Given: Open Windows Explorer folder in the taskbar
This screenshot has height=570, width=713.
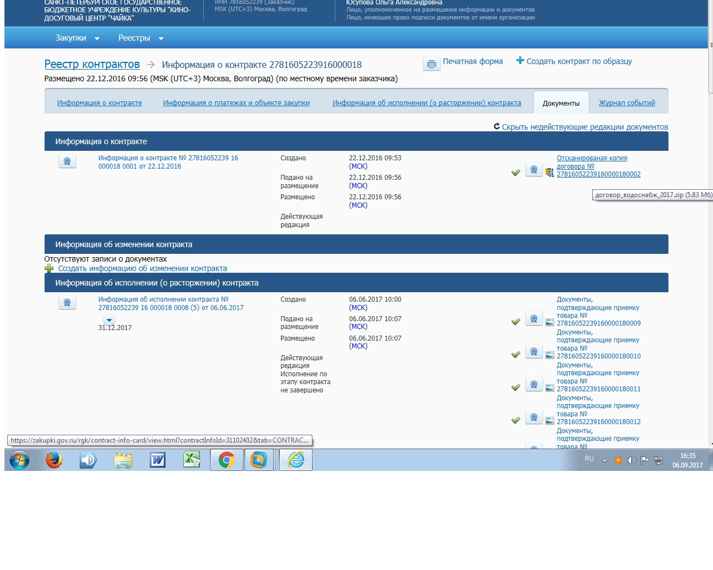Looking at the screenshot, I should point(123,460).
